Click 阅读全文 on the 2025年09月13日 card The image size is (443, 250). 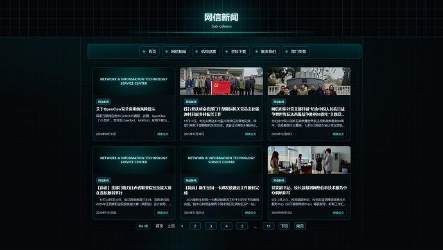(x=338, y=213)
